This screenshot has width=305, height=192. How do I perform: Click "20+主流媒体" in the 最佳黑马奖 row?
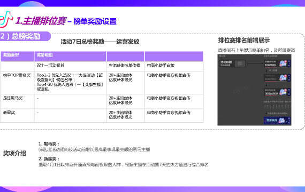[120, 98]
